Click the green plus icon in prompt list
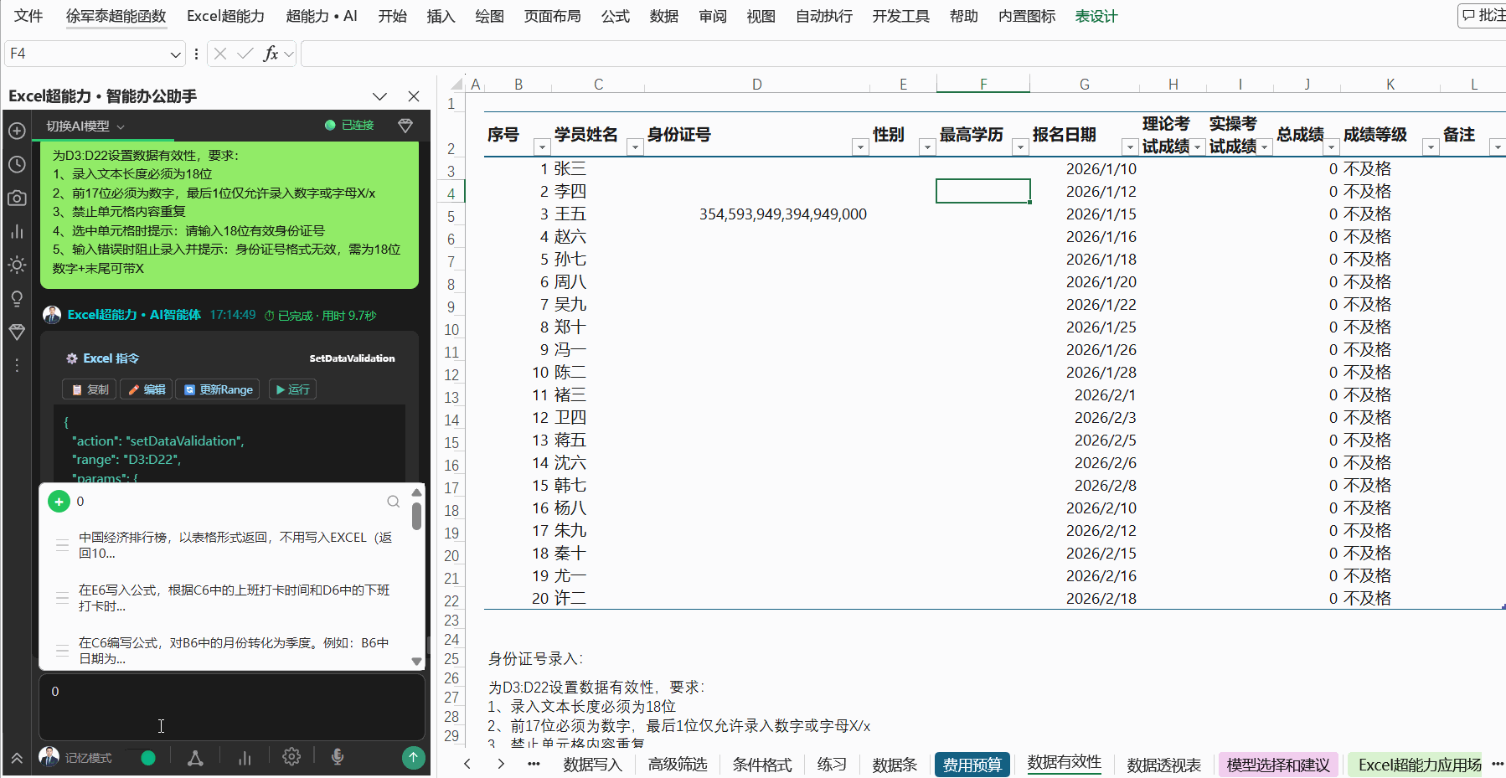The height and width of the screenshot is (778, 1506). [x=59, y=501]
